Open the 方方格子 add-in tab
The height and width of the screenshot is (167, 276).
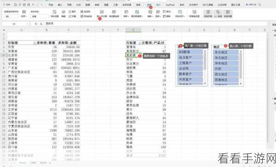[194, 5]
